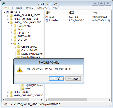Open the ファイル(F) menu
This screenshot has width=113, height=108.
(x=8, y=8)
